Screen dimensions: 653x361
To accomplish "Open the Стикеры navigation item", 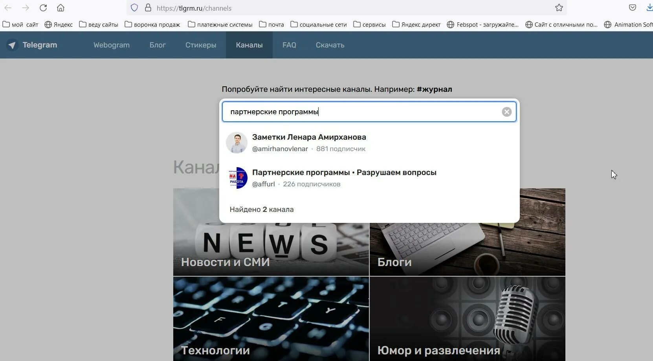I will (201, 45).
